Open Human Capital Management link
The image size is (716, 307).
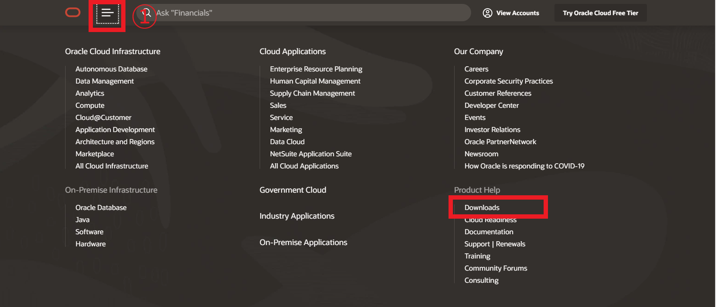pos(315,81)
